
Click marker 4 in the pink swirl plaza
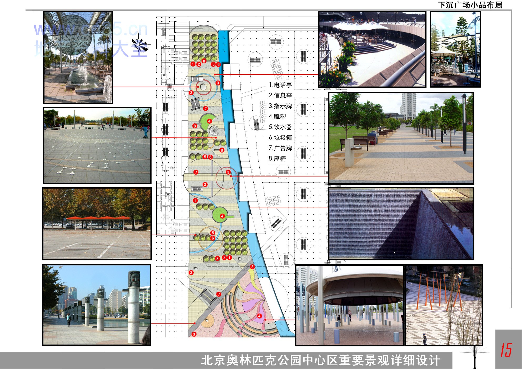click(x=259, y=316)
